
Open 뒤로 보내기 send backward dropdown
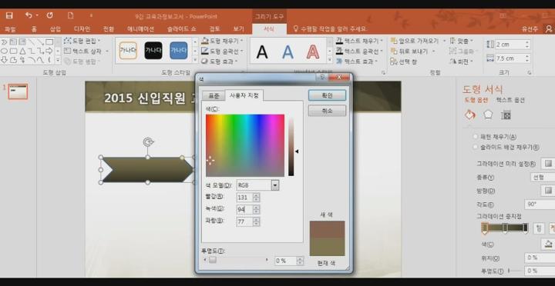point(413,52)
